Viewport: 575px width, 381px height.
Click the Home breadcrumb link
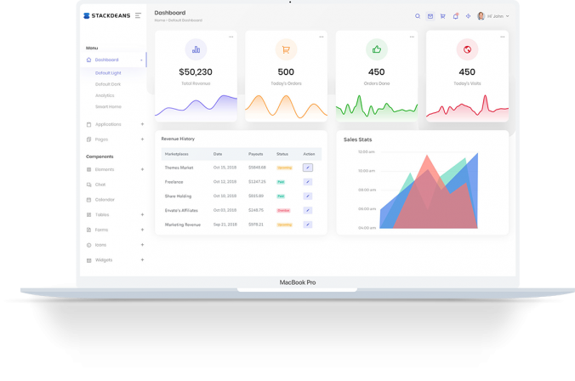pos(160,20)
